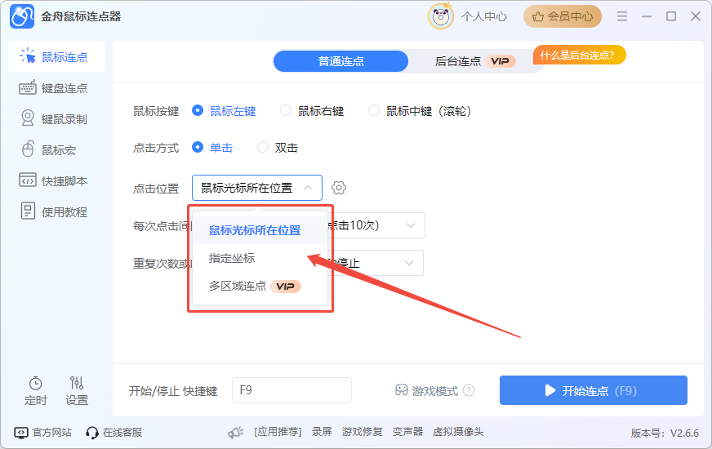
Task: Open the 游戏修复 recommended app link
Action: pyautogui.click(x=362, y=432)
